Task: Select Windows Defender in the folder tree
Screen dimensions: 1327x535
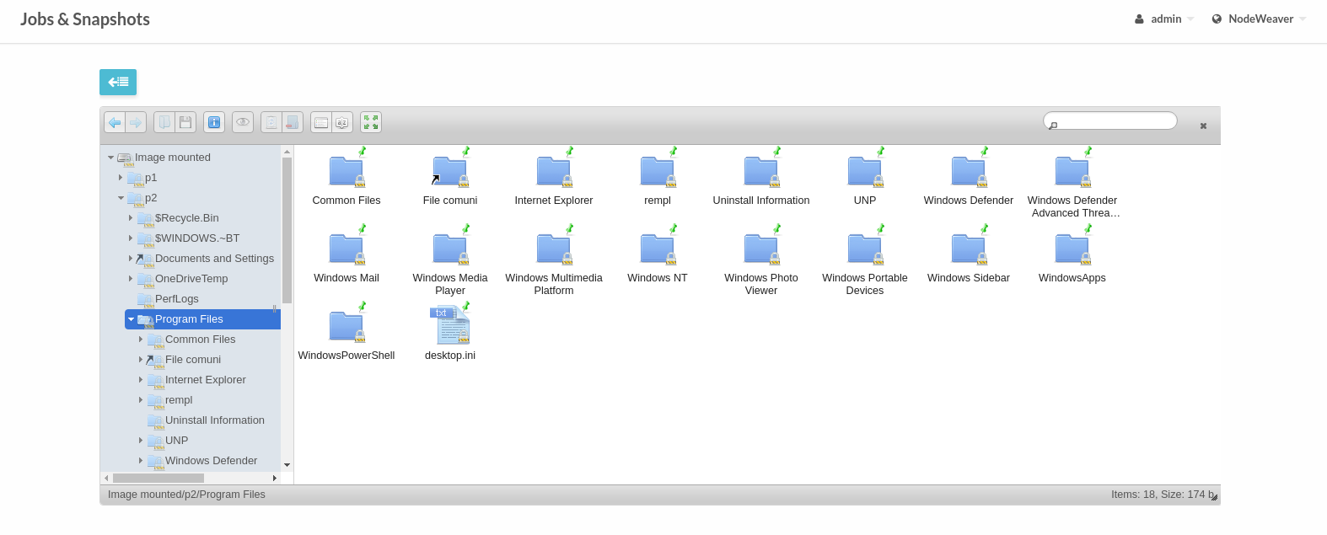Action: 211,461
